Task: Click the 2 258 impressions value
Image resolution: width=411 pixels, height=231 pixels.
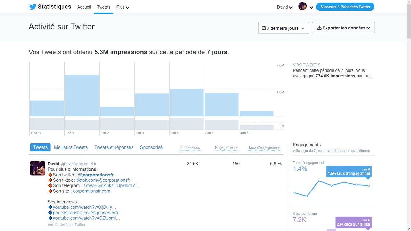Action: [192, 164]
